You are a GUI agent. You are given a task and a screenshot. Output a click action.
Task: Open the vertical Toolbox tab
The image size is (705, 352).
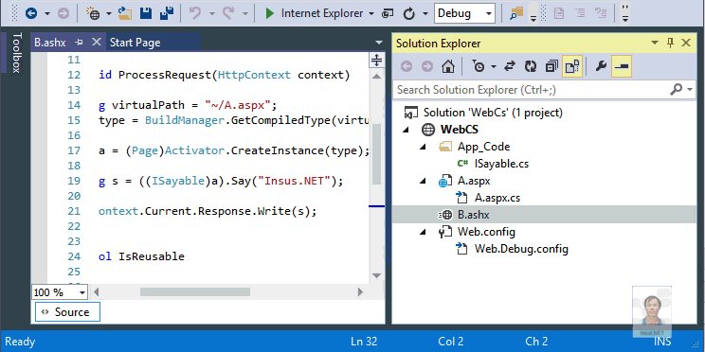16,53
